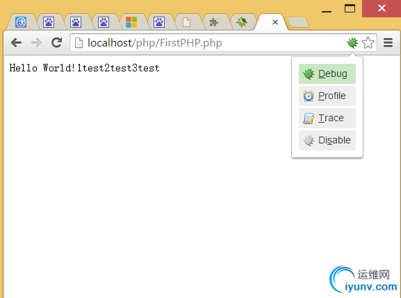Image resolution: width=401 pixels, height=298 pixels.
Task: Click the Hello World!1test2test3test page text
Action: (84, 68)
